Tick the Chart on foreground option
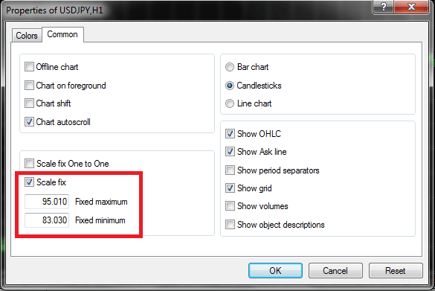This screenshot has width=435, height=291. click(x=29, y=86)
